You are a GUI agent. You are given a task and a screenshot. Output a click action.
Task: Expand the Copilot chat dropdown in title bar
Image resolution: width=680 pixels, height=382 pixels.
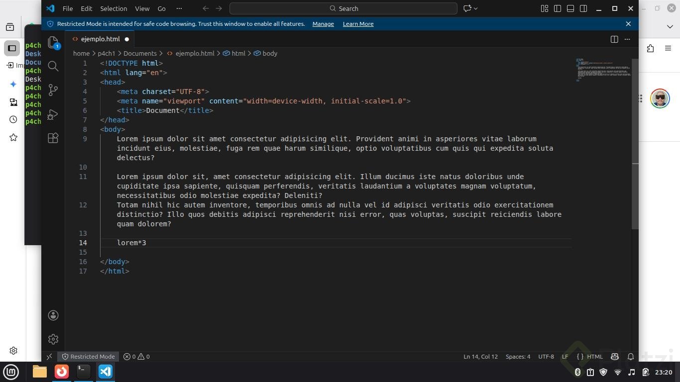click(x=476, y=8)
